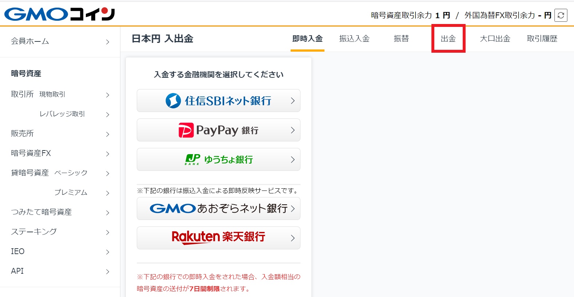Click the 日本円 入出金 page title
The width and height of the screenshot is (574, 297).
point(162,39)
